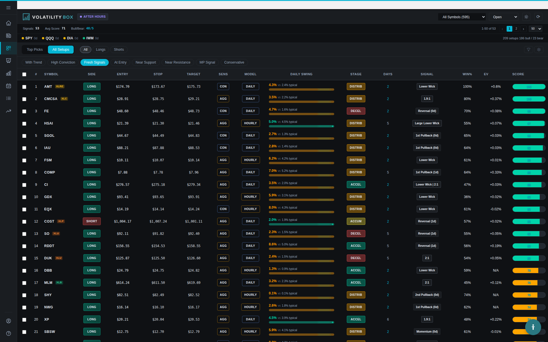The image size is (548, 342).
Task: Switch to the All Setups tab
Action: (x=61, y=50)
